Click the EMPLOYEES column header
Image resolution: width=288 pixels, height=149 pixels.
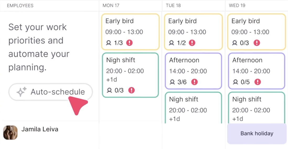point(20,5)
